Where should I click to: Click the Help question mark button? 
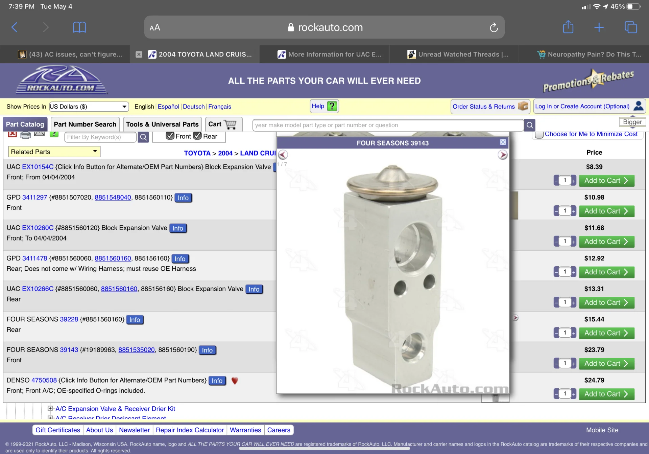coord(324,106)
